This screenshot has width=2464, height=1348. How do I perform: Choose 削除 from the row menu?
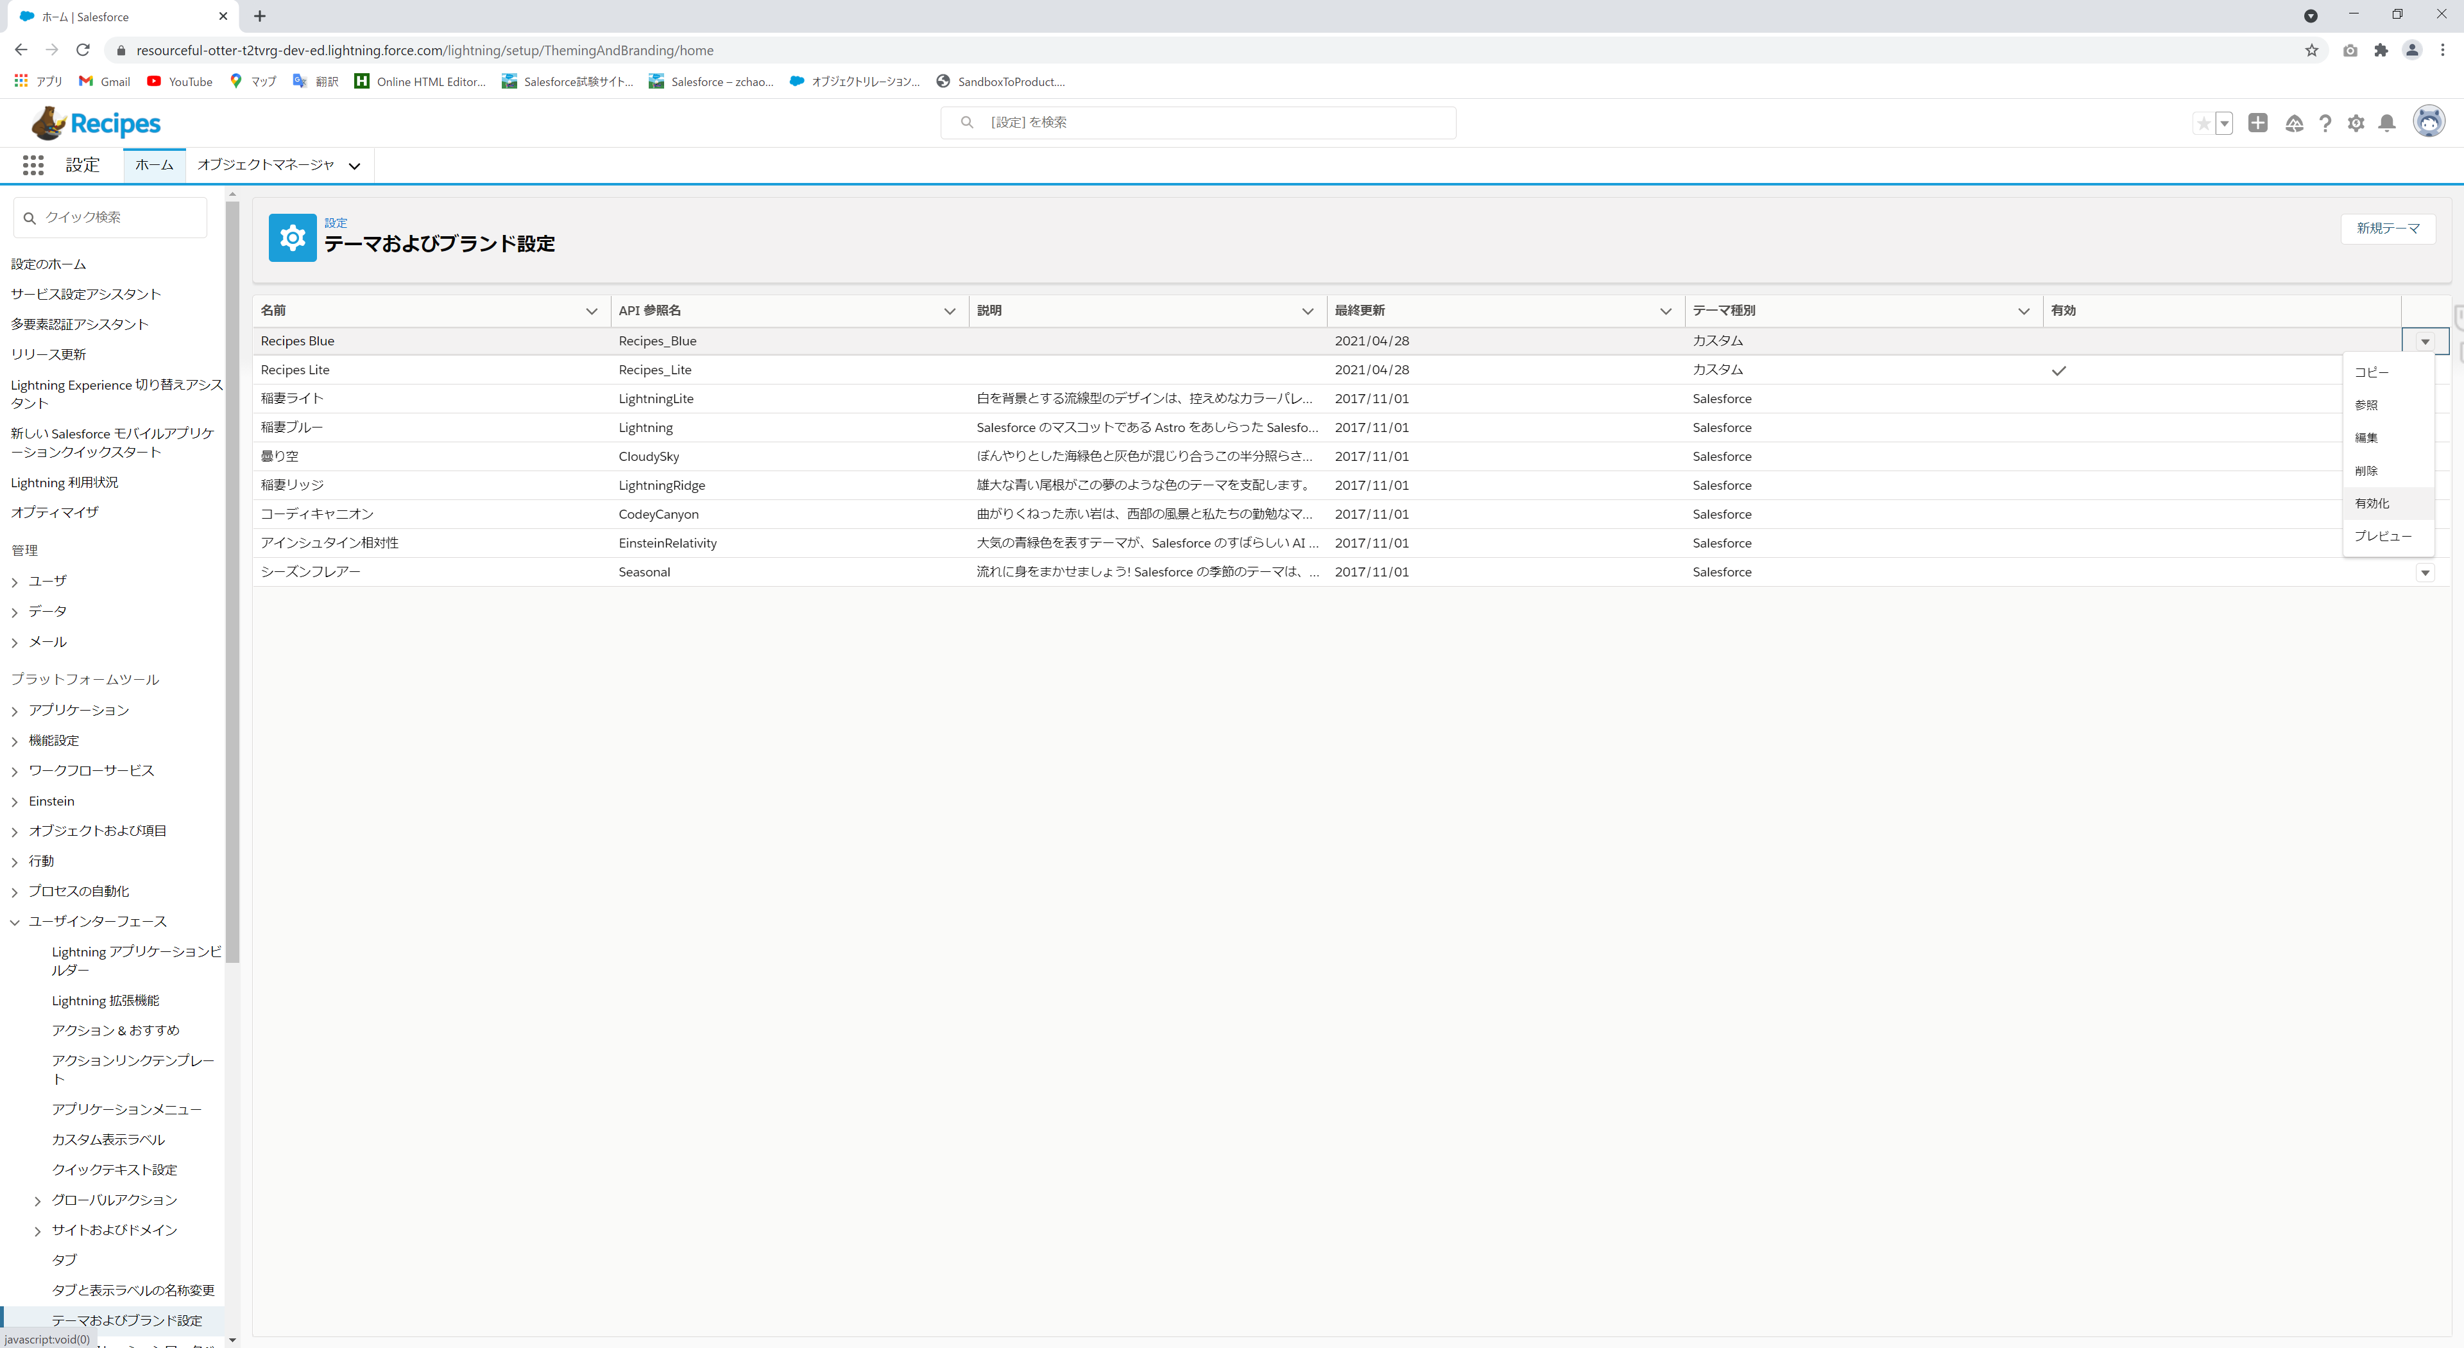click(x=2388, y=471)
